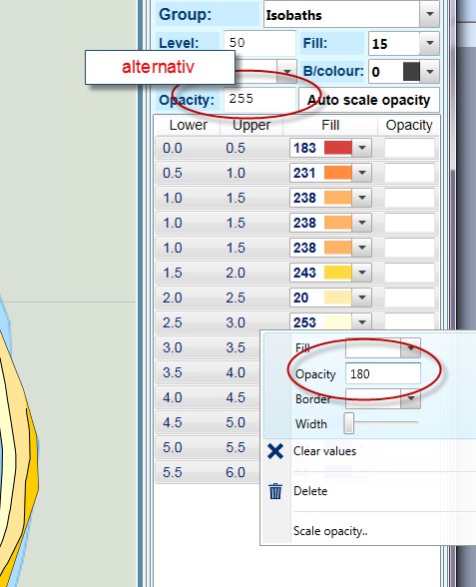Click the Opacity field showing 180
476x587 pixels.
383,373
